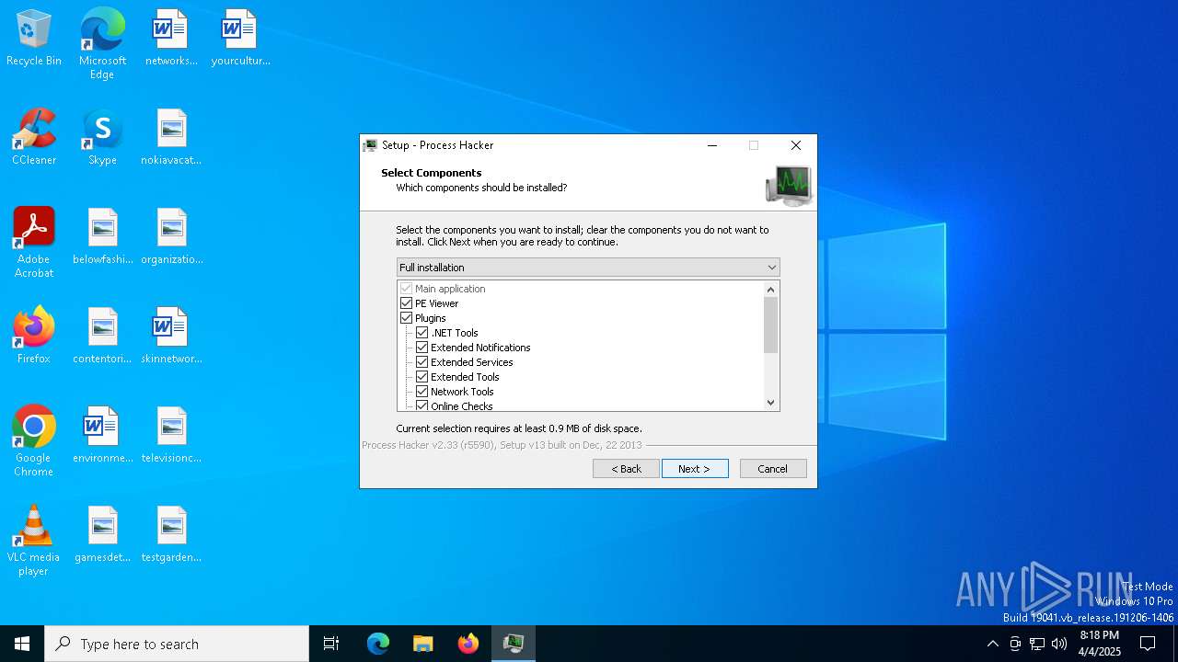The image size is (1178, 662).
Task: Open Microsoft Edge desktop shortcut
Action: (102, 44)
